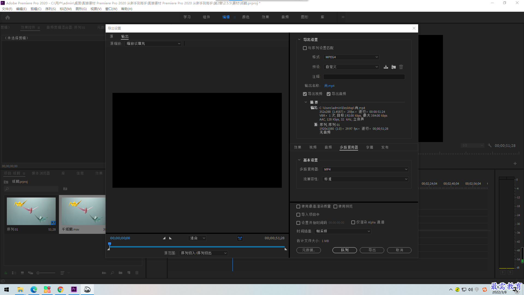Enable 使用最高渲染质量 checkbox
This screenshot has height=295, width=524.
(x=298, y=206)
